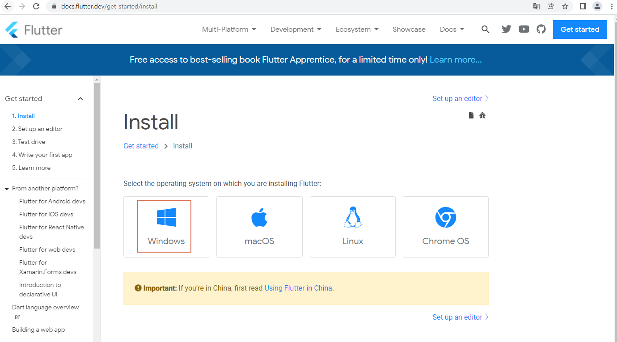The image size is (617, 342).
Task: Open the Docs dropdown menu
Action: point(452,30)
